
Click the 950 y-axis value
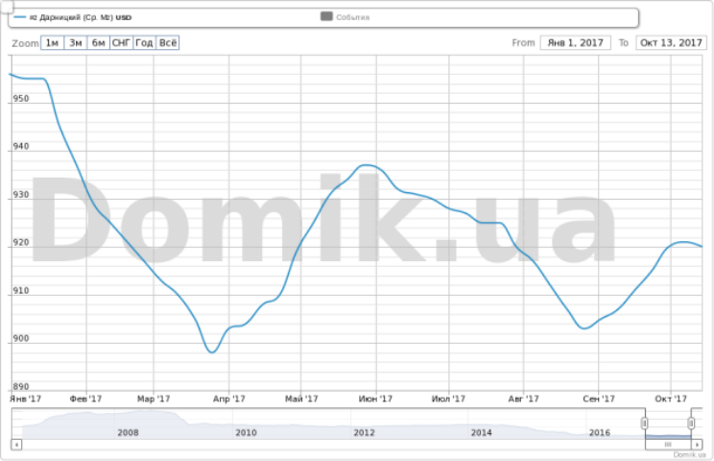pyautogui.click(x=20, y=98)
